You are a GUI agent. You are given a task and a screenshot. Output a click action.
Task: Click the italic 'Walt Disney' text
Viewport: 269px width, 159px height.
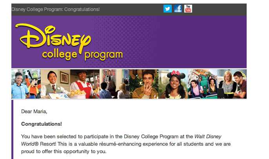click(208, 137)
